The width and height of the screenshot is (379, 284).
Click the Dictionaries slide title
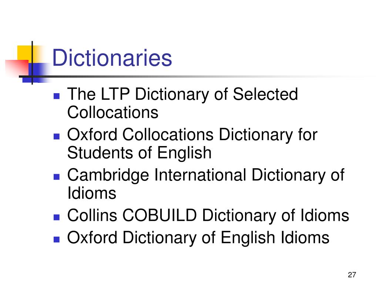112,58
